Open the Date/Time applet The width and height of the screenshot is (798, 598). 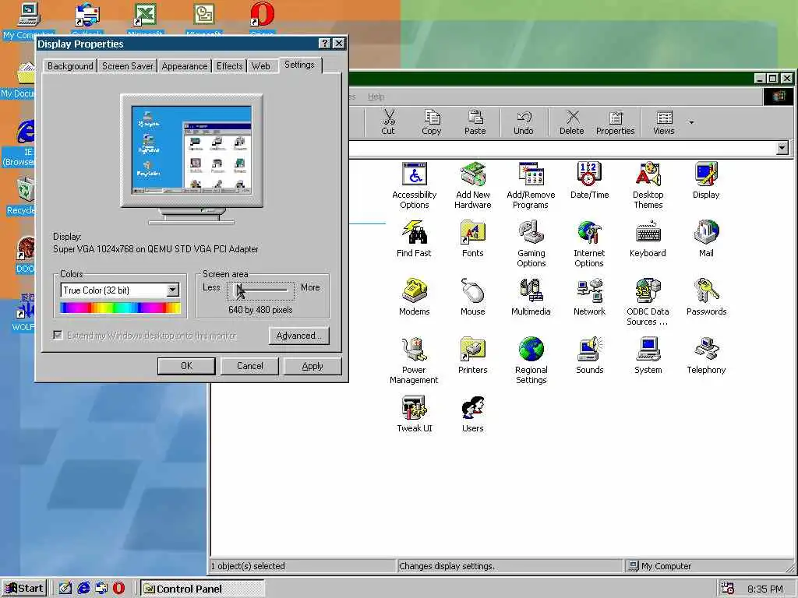[589, 181]
